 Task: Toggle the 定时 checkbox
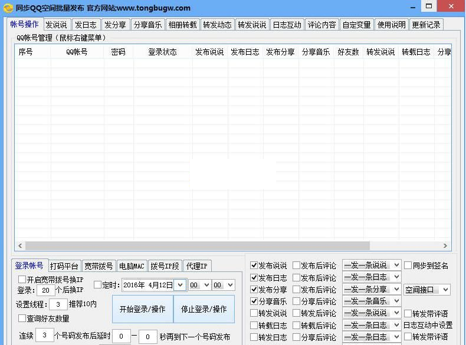pyautogui.click(x=98, y=285)
